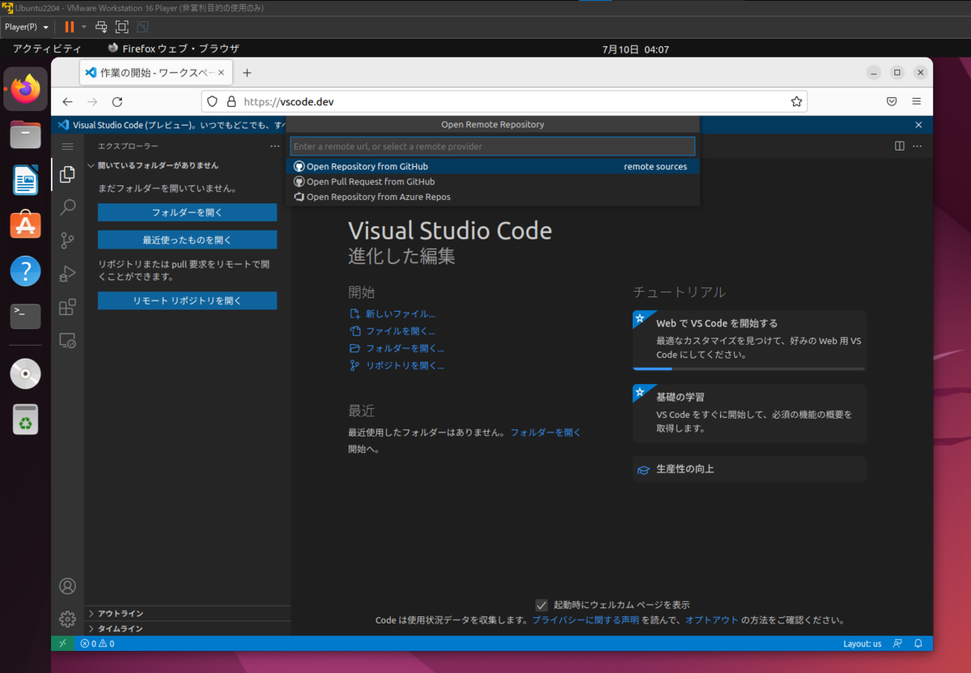The height and width of the screenshot is (673, 971).
Task: Open the Run and Debug view
Action: coord(68,274)
